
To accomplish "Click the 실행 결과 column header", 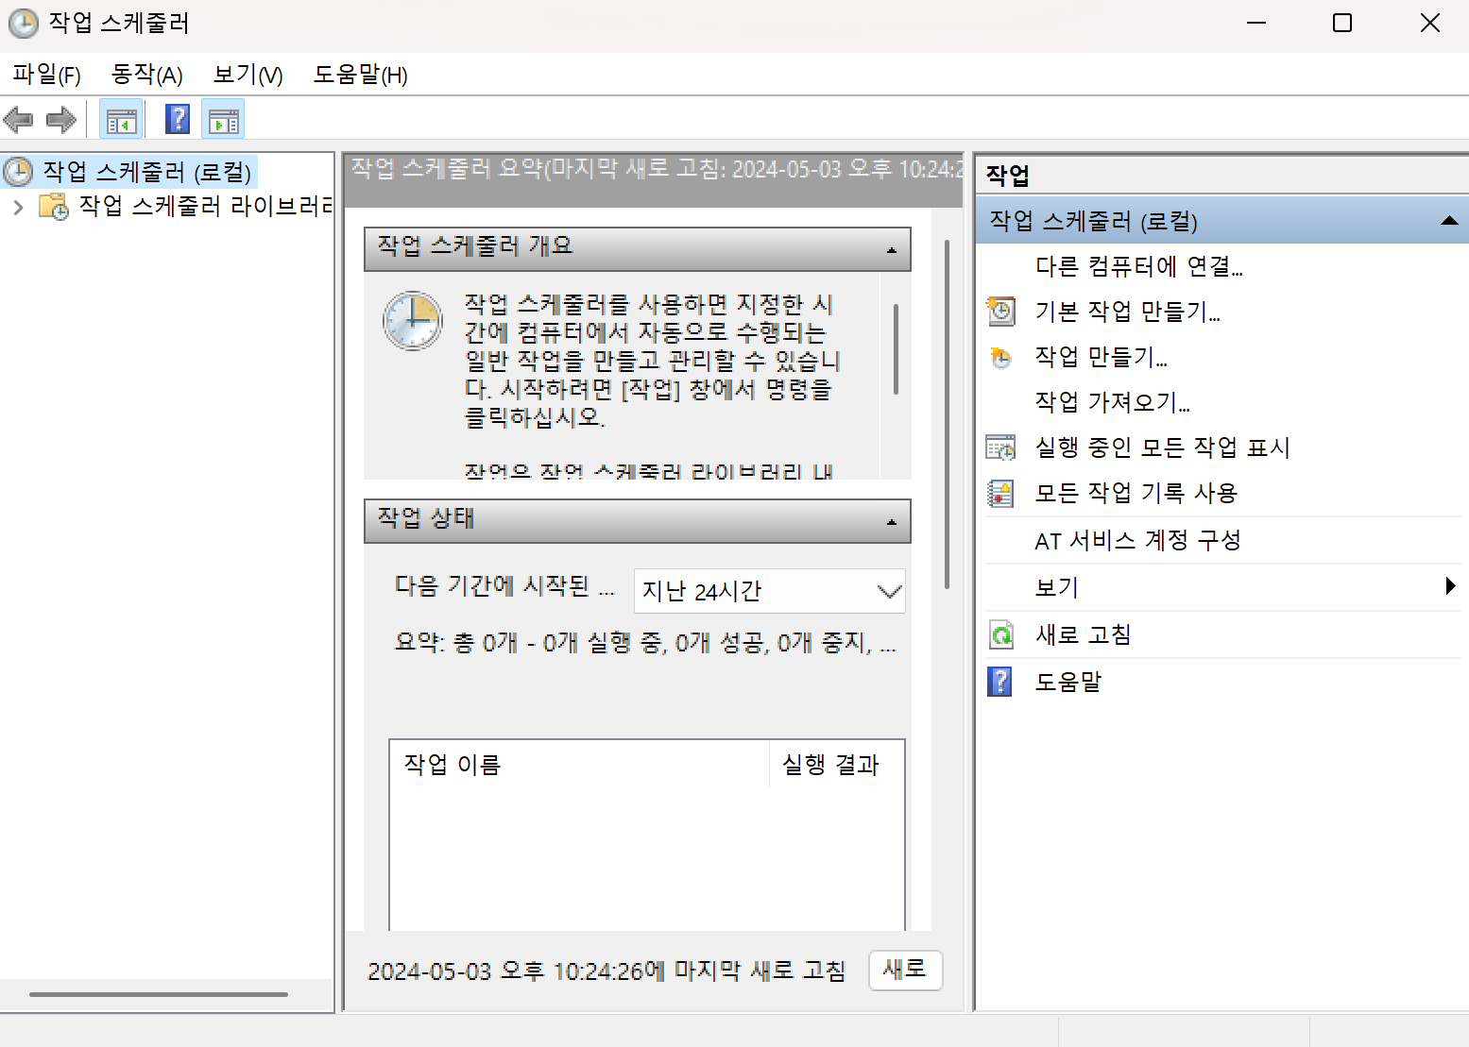I will [x=837, y=764].
